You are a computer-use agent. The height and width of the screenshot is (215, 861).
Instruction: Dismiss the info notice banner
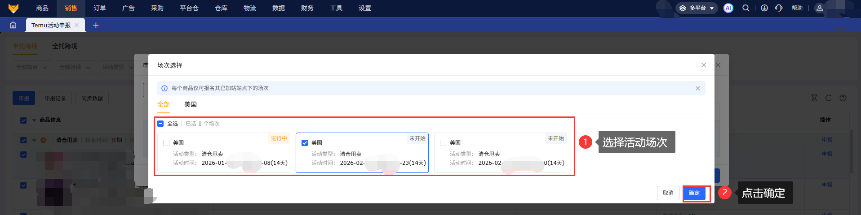pos(698,88)
